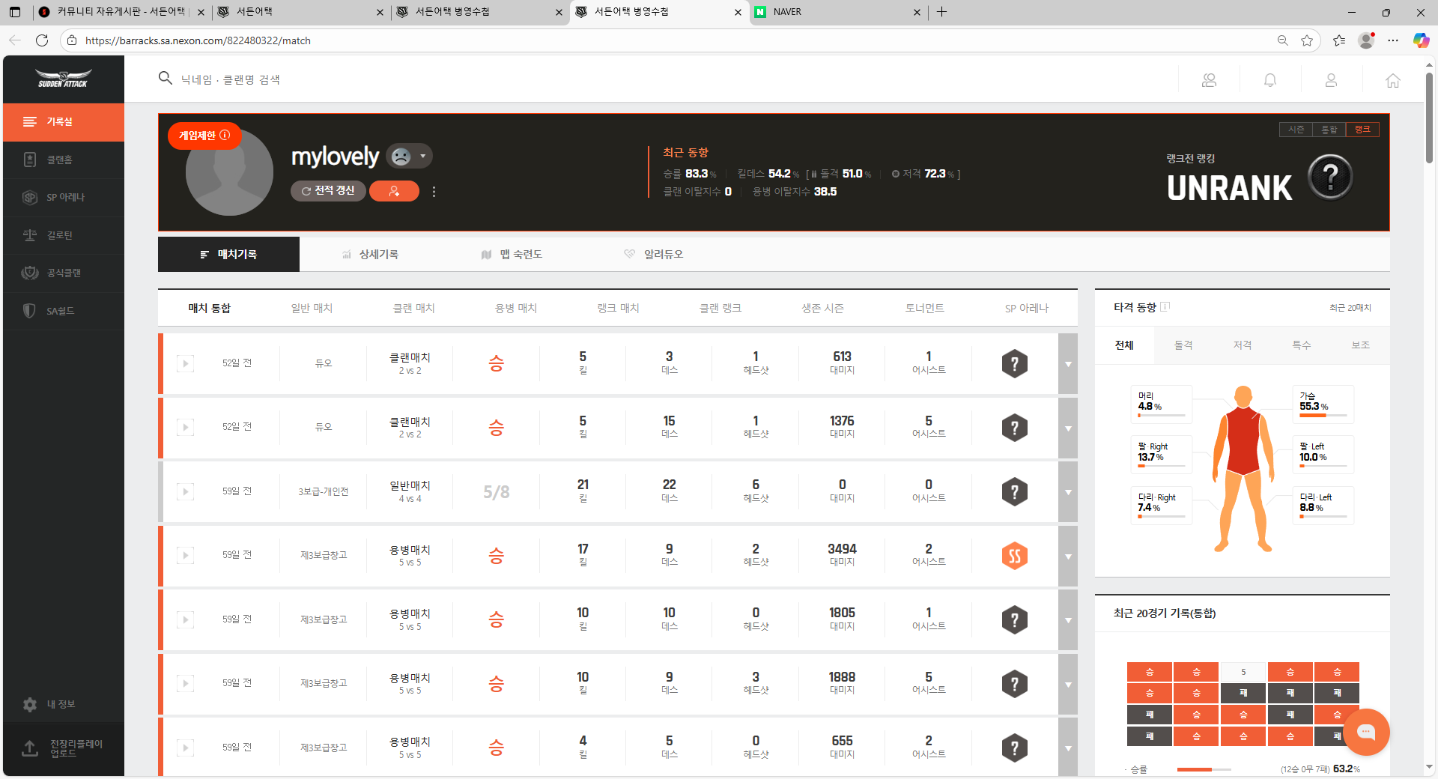Click the notification bell icon
The image size is (1438, 779).
click(x=1269, y=80)
